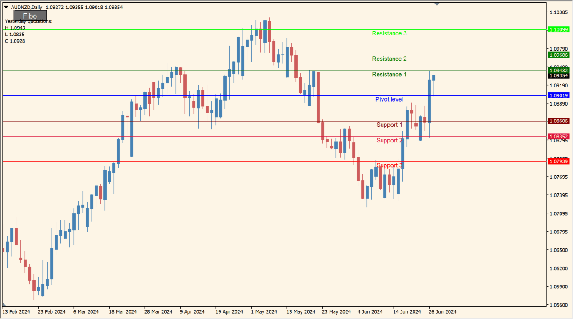Screen dimensions: 573x319
Task: Select the blue Pivot level label
Action: click(x=389, y=99)
